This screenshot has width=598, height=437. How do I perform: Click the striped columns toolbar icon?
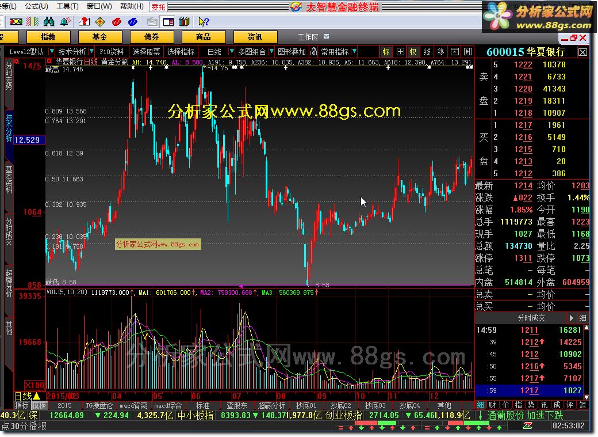[x=32, y=22]
